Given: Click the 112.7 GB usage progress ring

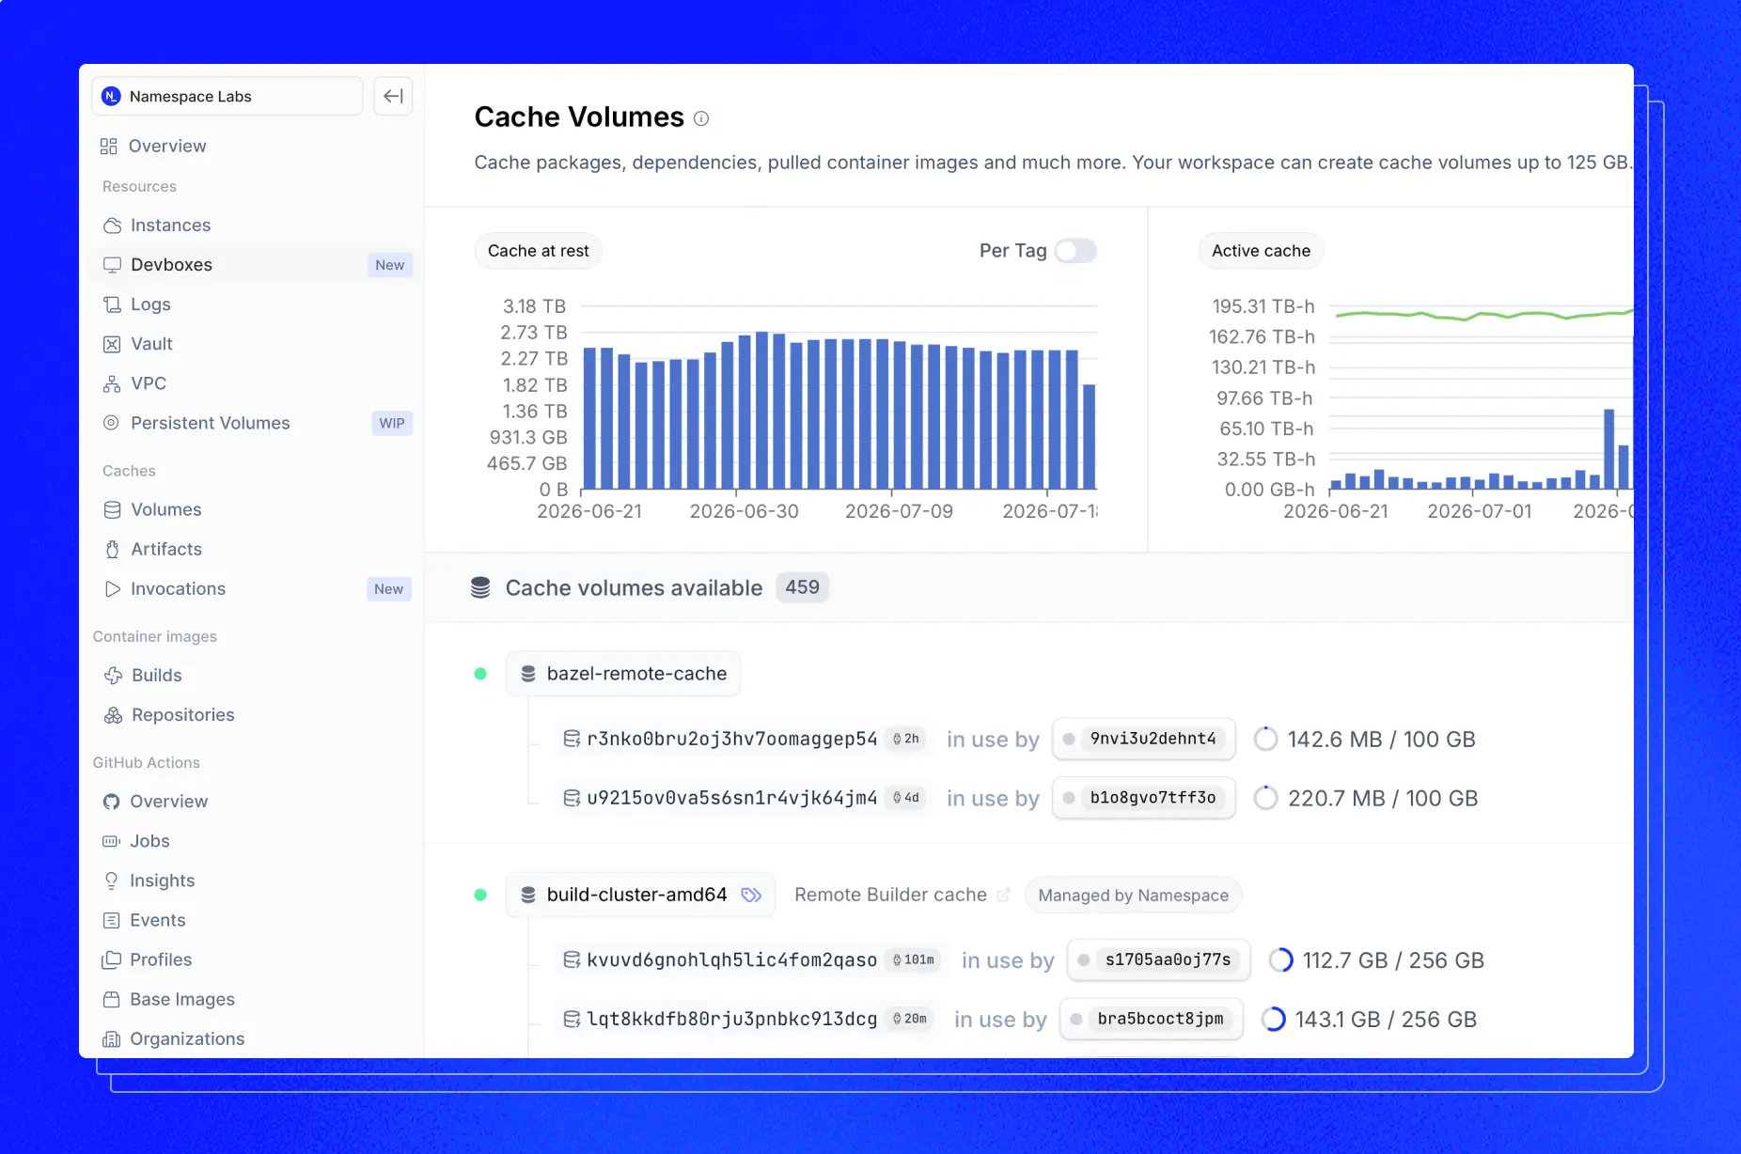Looking at the screenshot, I should [1280, 960].
